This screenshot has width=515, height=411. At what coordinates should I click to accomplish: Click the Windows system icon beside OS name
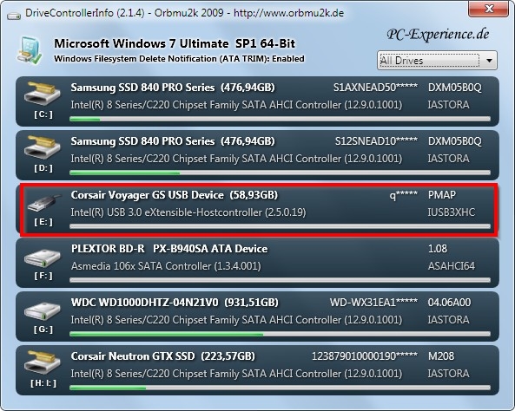coord(30,50)
